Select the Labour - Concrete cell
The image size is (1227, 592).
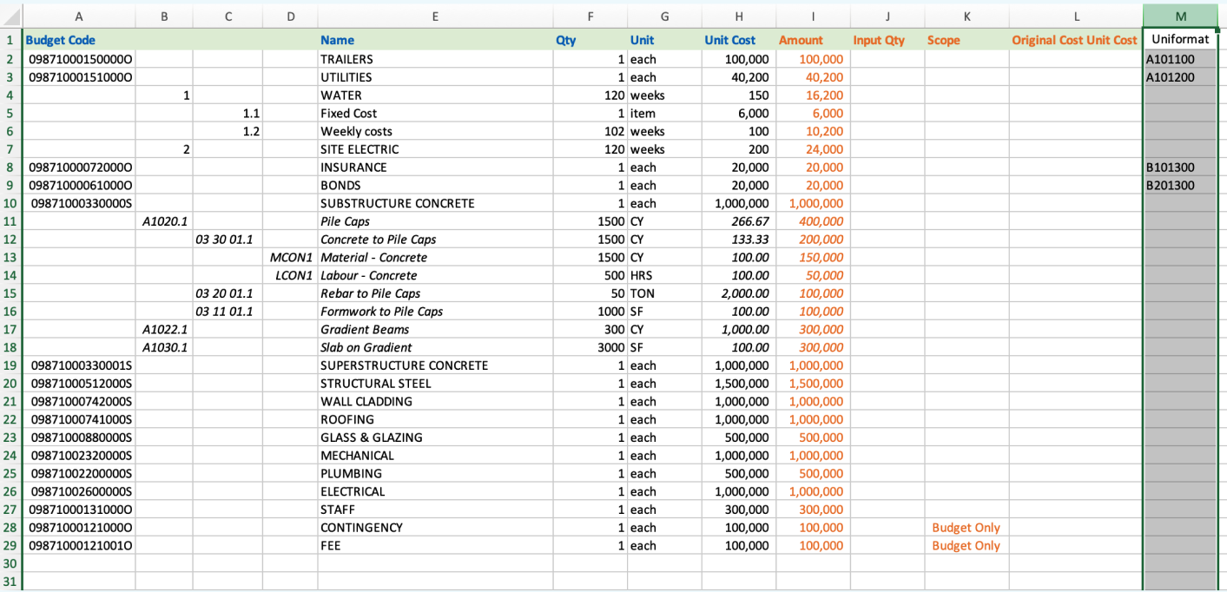pyautogui.click(x=435, y=276)
